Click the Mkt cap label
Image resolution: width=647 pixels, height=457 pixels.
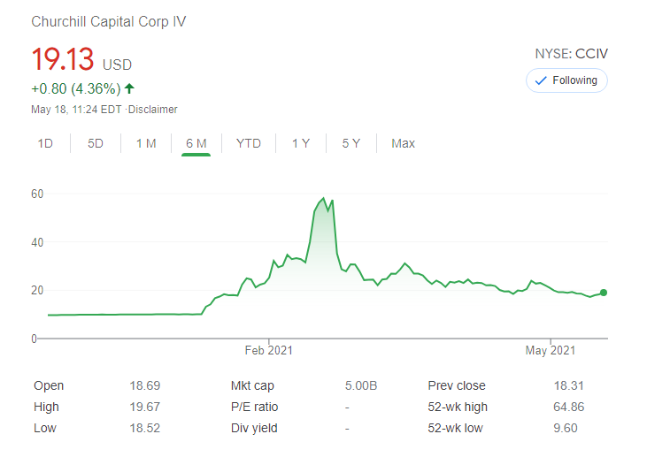pos(252,385)
